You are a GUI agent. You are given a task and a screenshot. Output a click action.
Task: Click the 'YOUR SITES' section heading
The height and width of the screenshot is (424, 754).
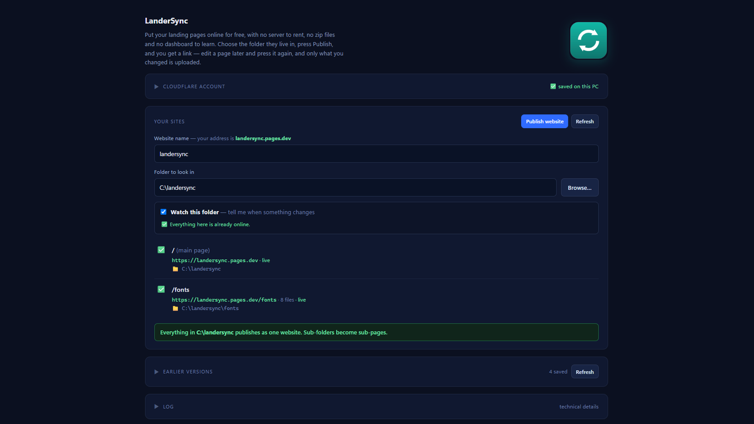pos(169,121)
